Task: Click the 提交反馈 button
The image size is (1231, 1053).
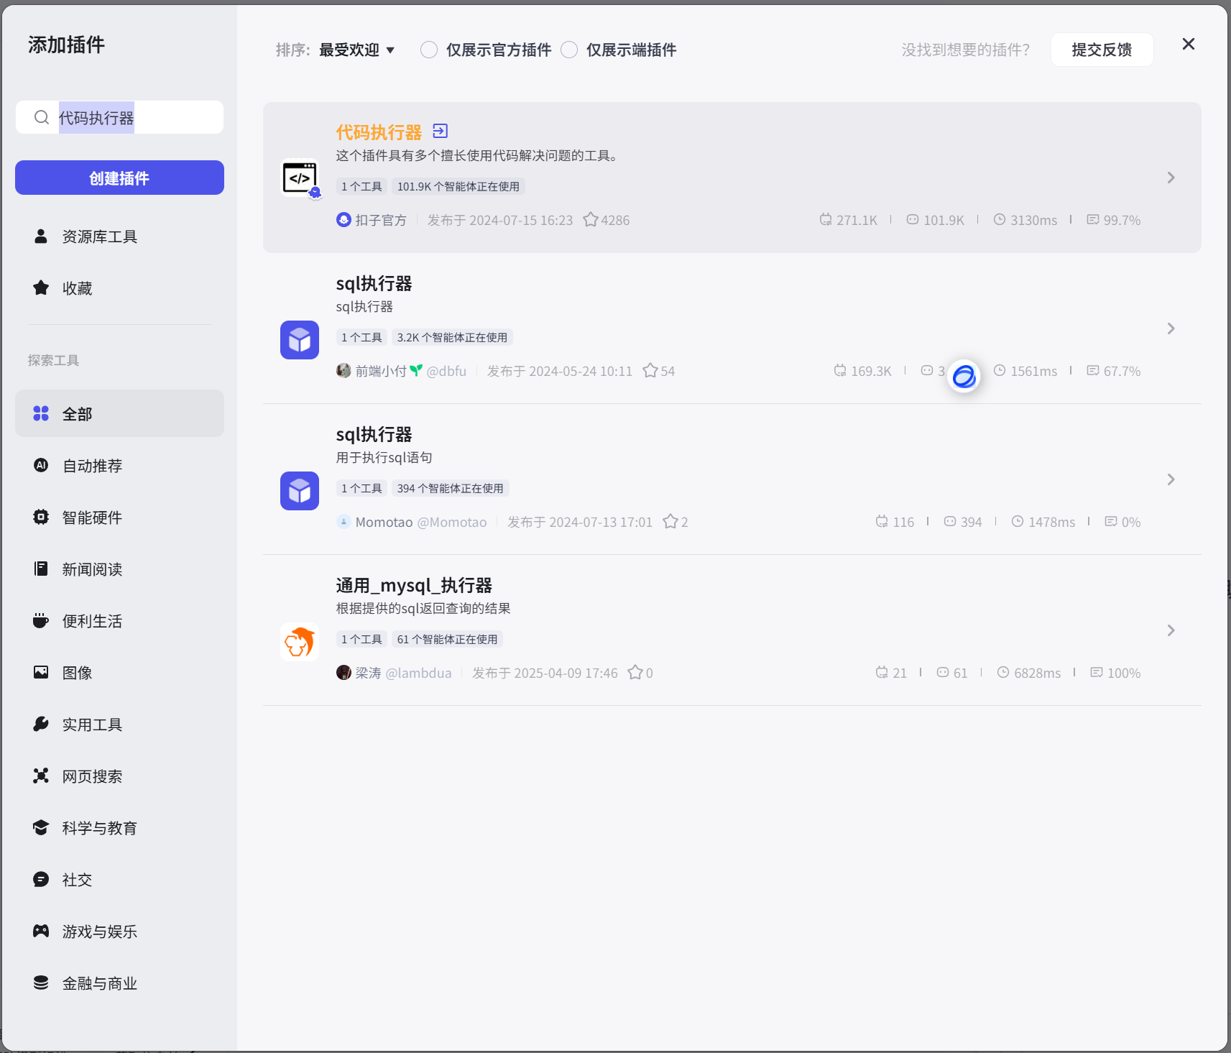Action: [1101, 50]
